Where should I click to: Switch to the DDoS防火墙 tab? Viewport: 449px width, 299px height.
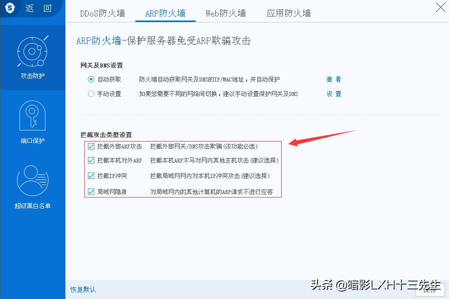click(x=102, y=13)
